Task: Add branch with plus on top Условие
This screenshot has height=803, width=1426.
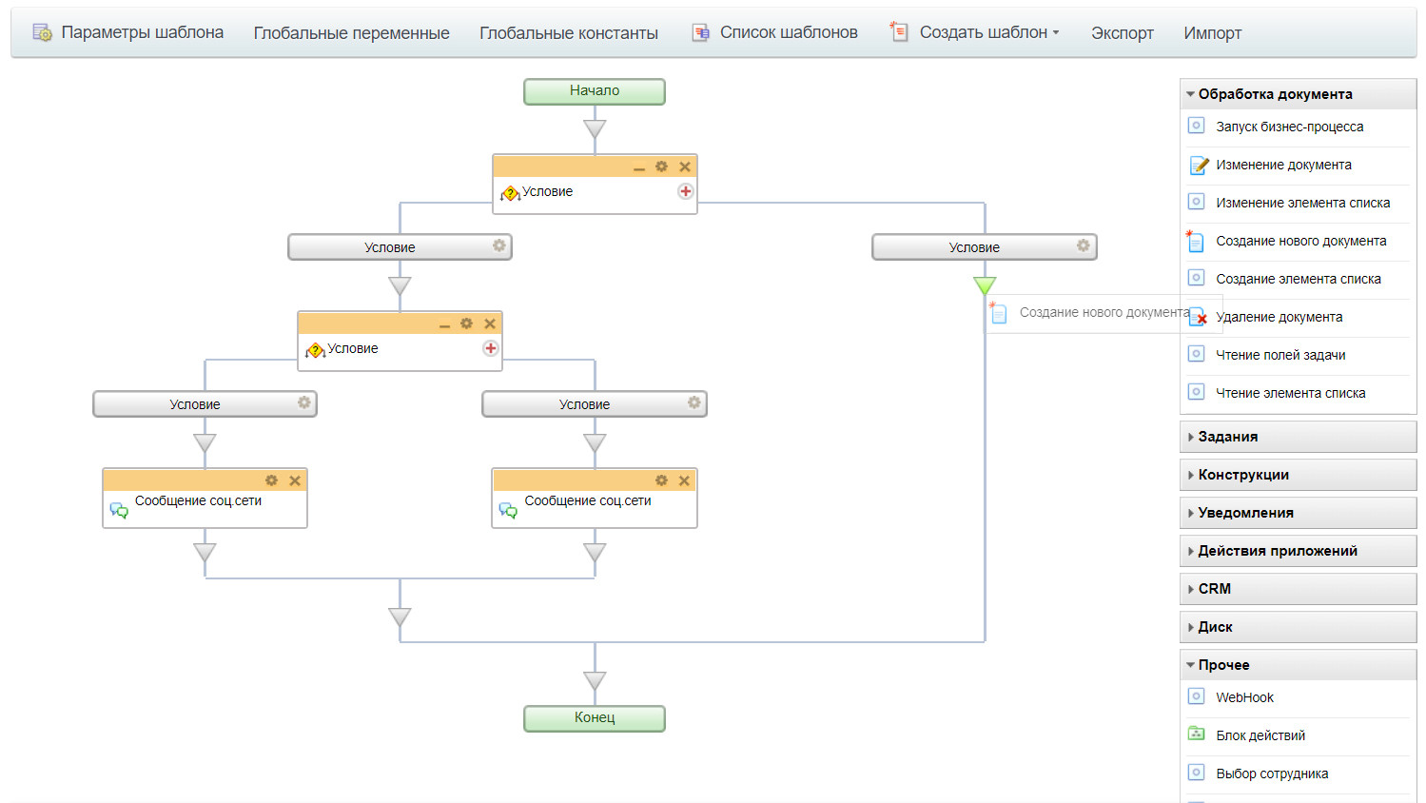Action: 685,191
